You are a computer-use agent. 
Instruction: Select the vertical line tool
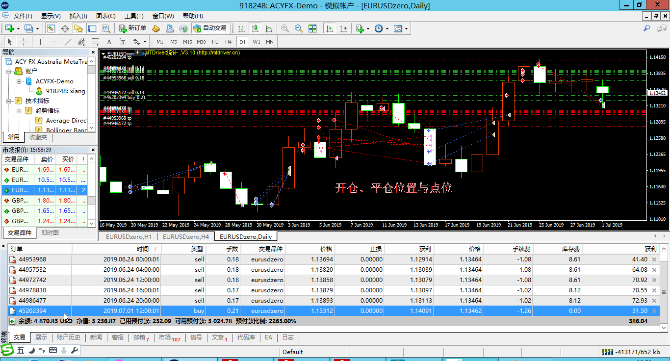(x=40, y=42)
